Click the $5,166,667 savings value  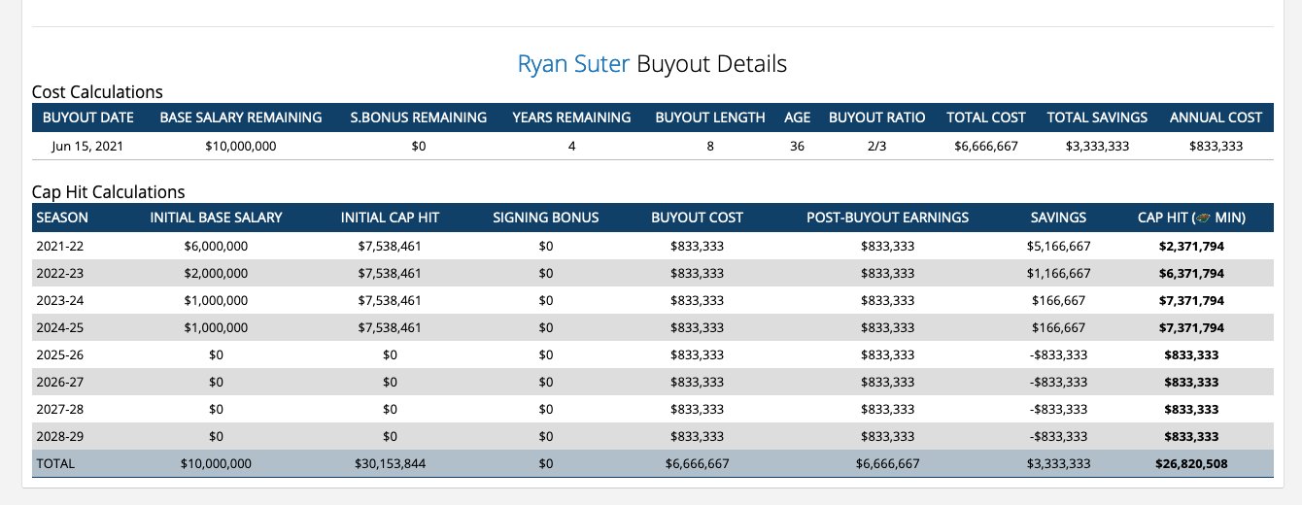click(1058, 246)
